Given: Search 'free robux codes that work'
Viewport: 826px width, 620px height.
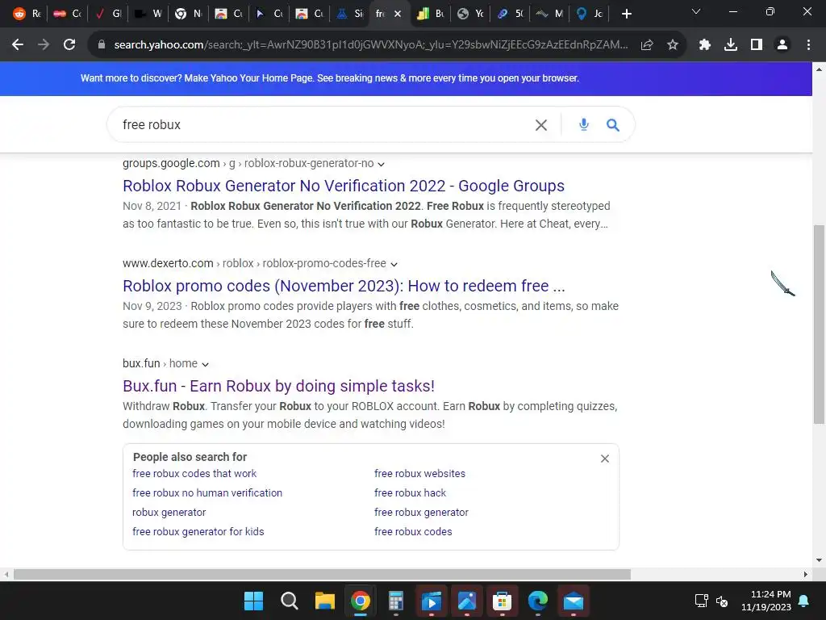Looking at the screenshot, I should tap(194, 473).
